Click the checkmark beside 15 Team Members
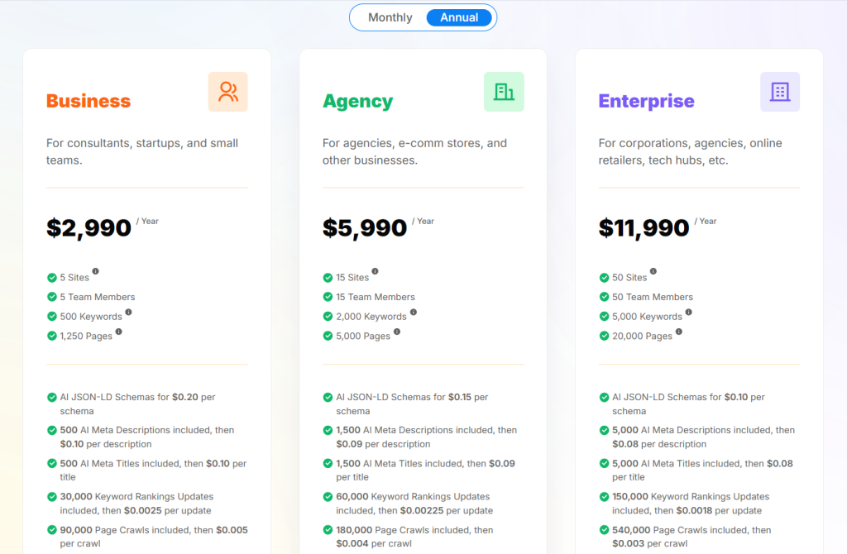Viewport: 847px width, 554px height. 328,297
